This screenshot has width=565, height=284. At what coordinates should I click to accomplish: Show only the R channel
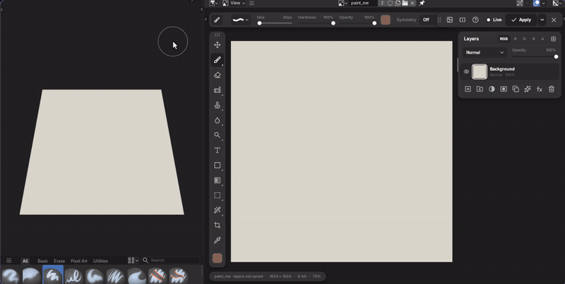pos(515,39)
